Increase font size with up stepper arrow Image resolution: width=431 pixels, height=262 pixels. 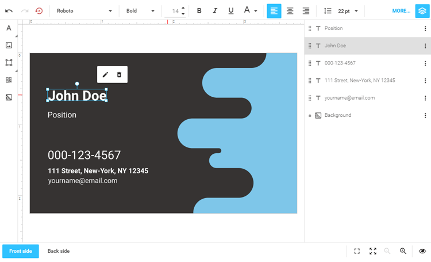(x=183, y=8)
